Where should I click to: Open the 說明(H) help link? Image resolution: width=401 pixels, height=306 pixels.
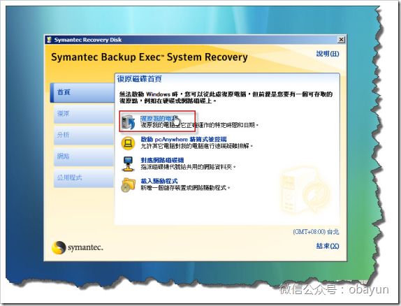coord(328,54)
